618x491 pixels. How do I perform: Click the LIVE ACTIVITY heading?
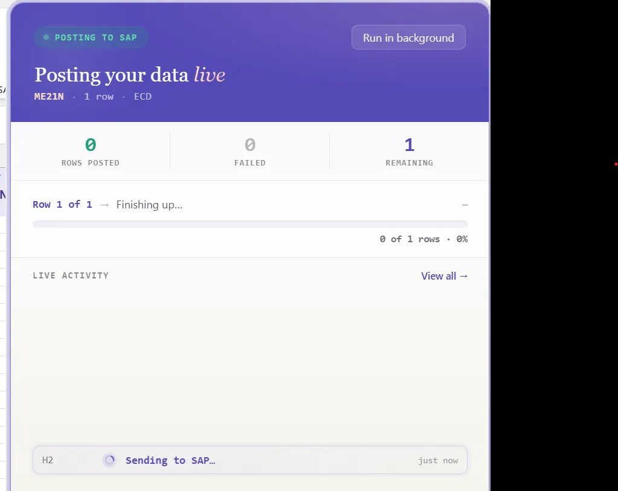[71, 275]
